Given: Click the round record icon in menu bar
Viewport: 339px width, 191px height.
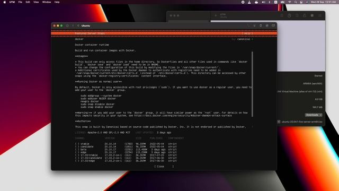Looking at the screenshot, I should [243, 2].
